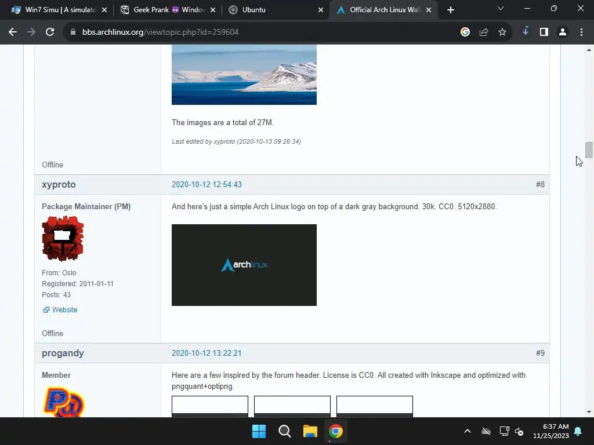The height and width of the screenshot is (445, 594).
Task: Visit xyproto's Website link
Action: (64, 310)
